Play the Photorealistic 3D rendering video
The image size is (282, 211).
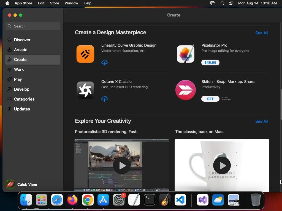(x=122, y=165)
